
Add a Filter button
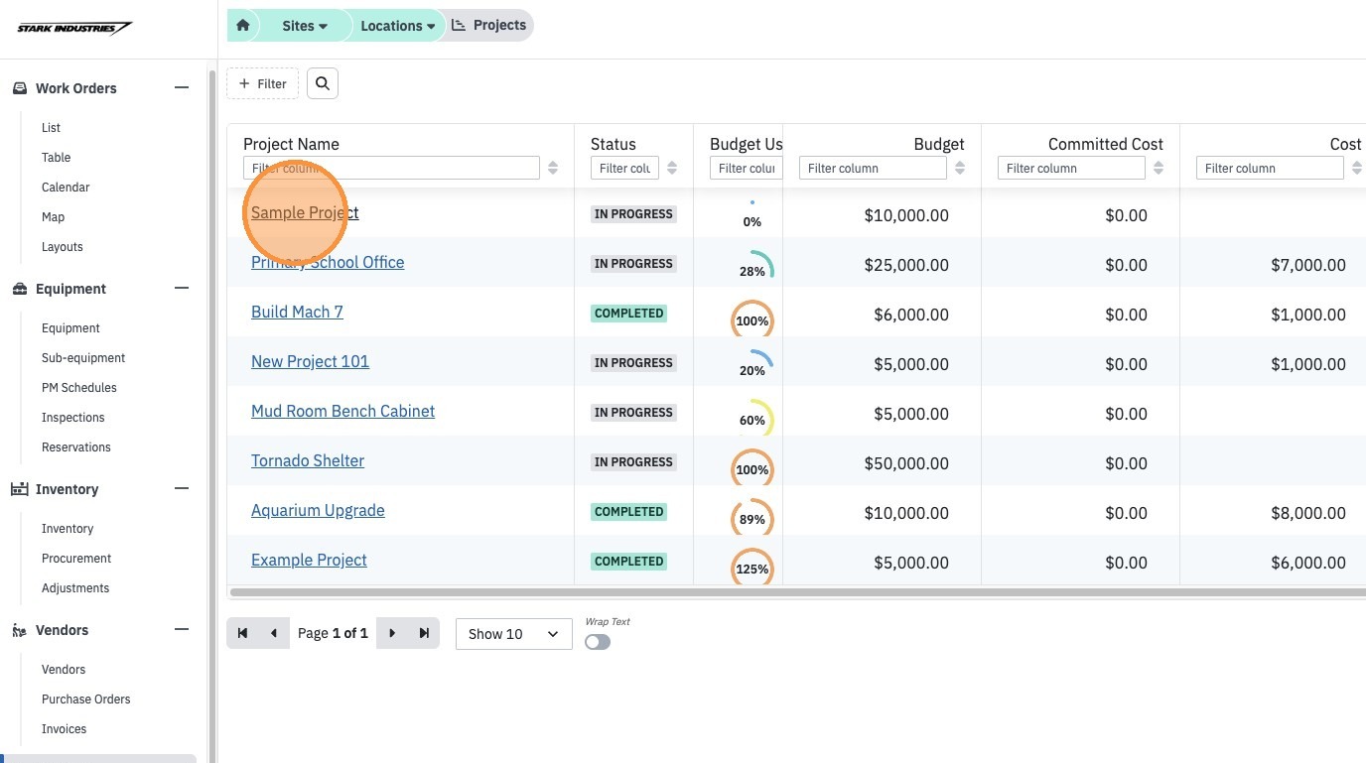262,84
